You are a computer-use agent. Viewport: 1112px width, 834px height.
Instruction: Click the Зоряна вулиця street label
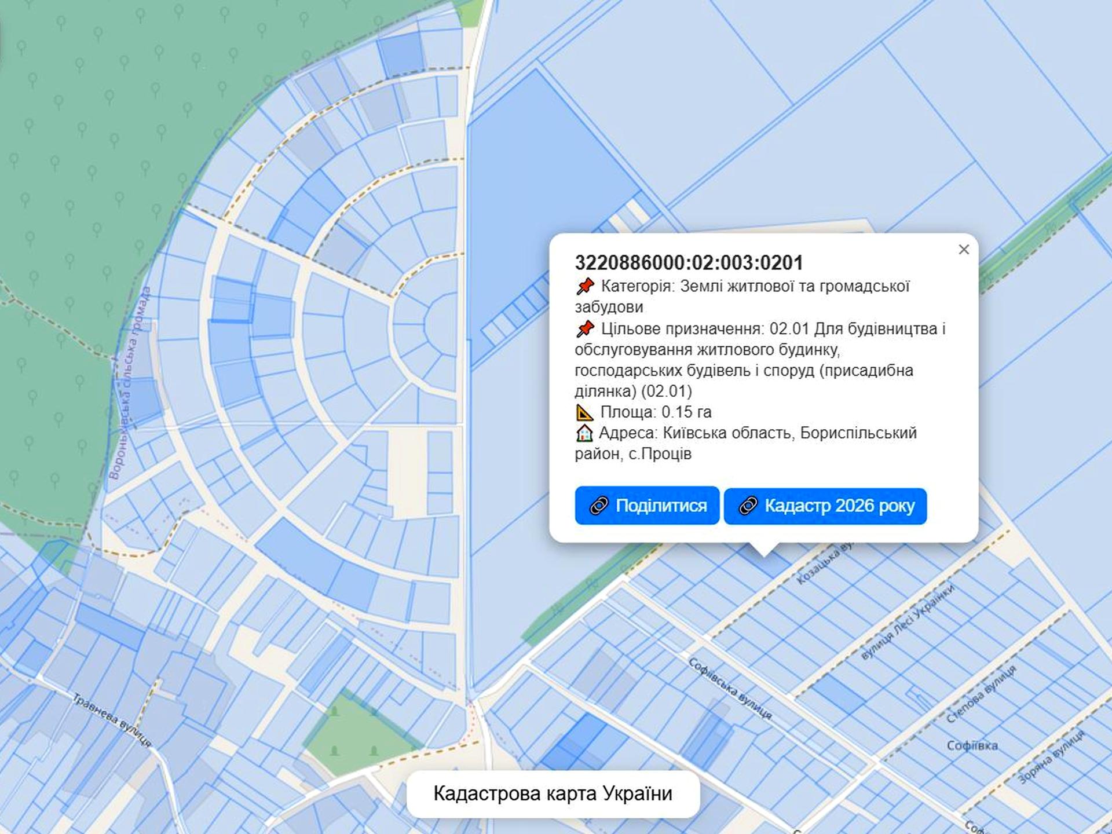(x=1050, y=757)
